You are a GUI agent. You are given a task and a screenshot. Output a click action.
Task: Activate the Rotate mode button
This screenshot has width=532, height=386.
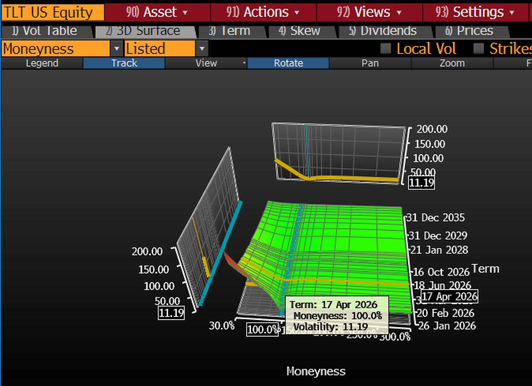tap(288, 63)
